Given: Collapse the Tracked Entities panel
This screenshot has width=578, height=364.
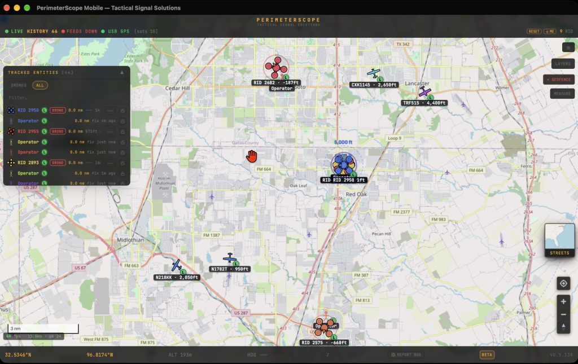Looking at the screenshot, I should tap(122, 73).
